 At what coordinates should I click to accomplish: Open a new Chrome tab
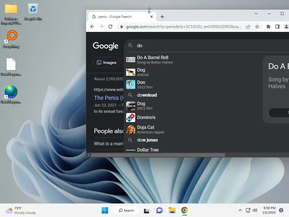(x=162, y=17)
